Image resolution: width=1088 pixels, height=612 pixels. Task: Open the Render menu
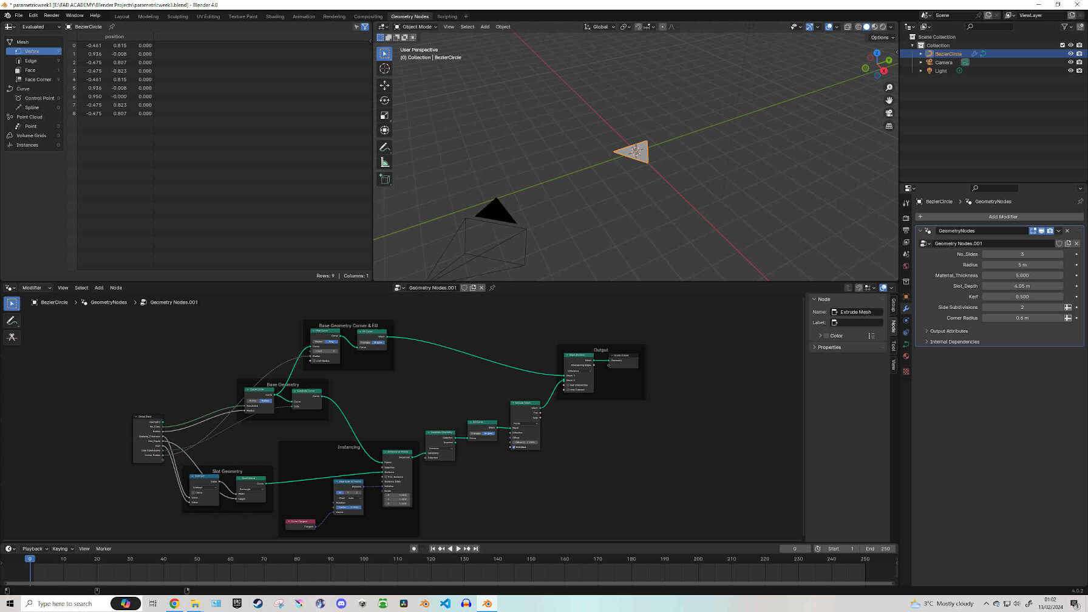tap(52, 15)
